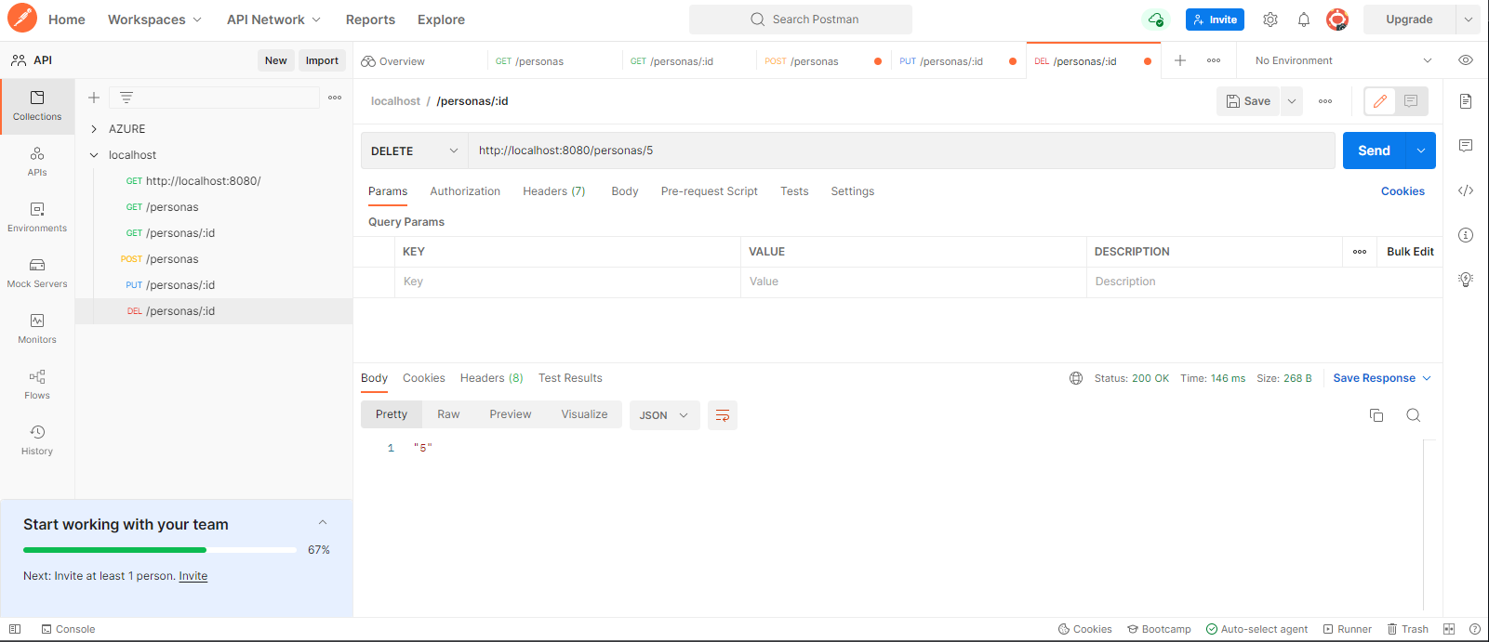Viewport: 1489px width, 642px height.
Task: Click the cloud sync status icon
Action: tap(1156, 20)
